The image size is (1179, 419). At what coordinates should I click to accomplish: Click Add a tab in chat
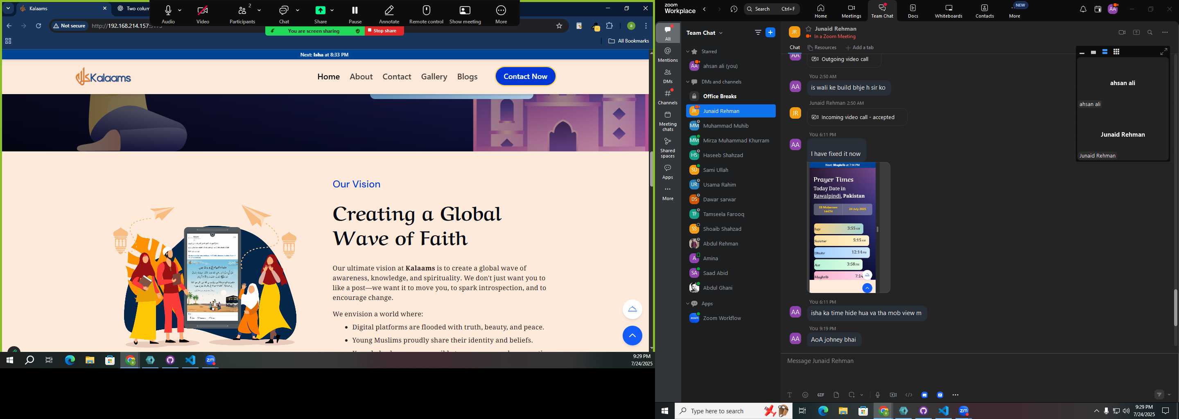pyautogui.click(x=860, y=47)
